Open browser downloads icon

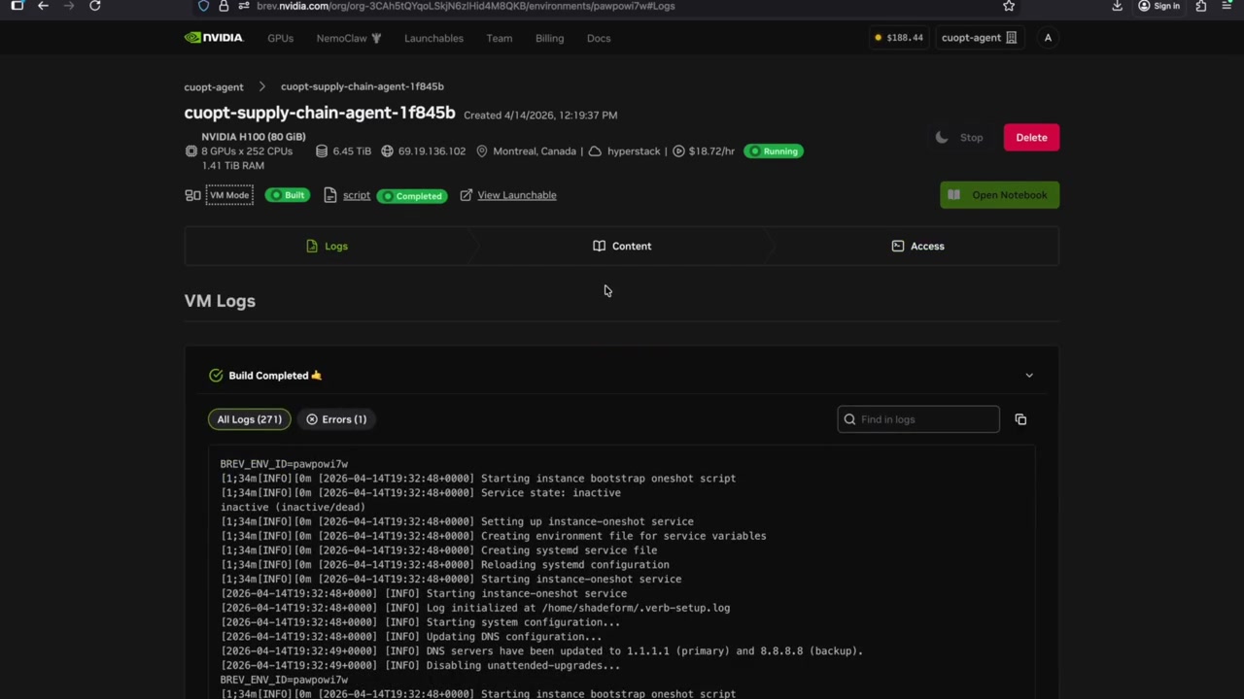point(1118,6)
